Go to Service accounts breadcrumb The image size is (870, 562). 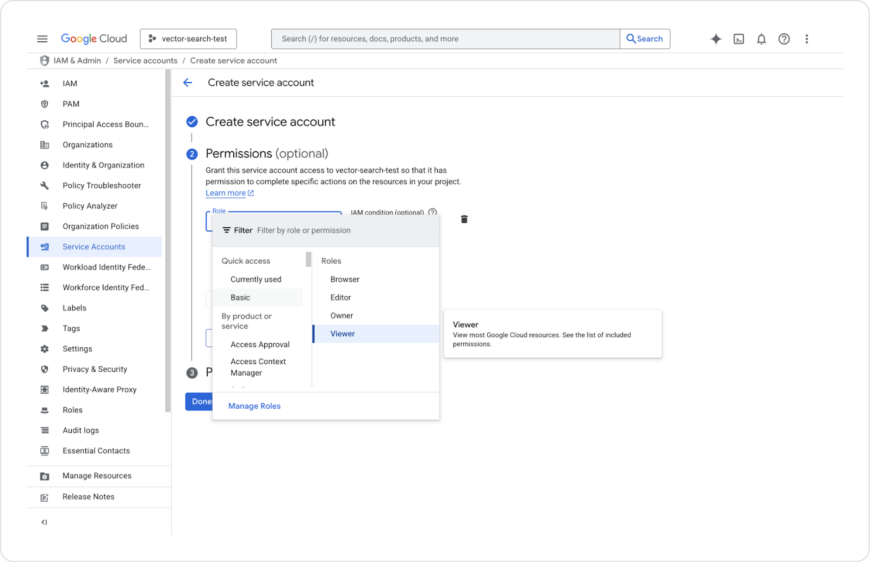(x=145, y=60)
